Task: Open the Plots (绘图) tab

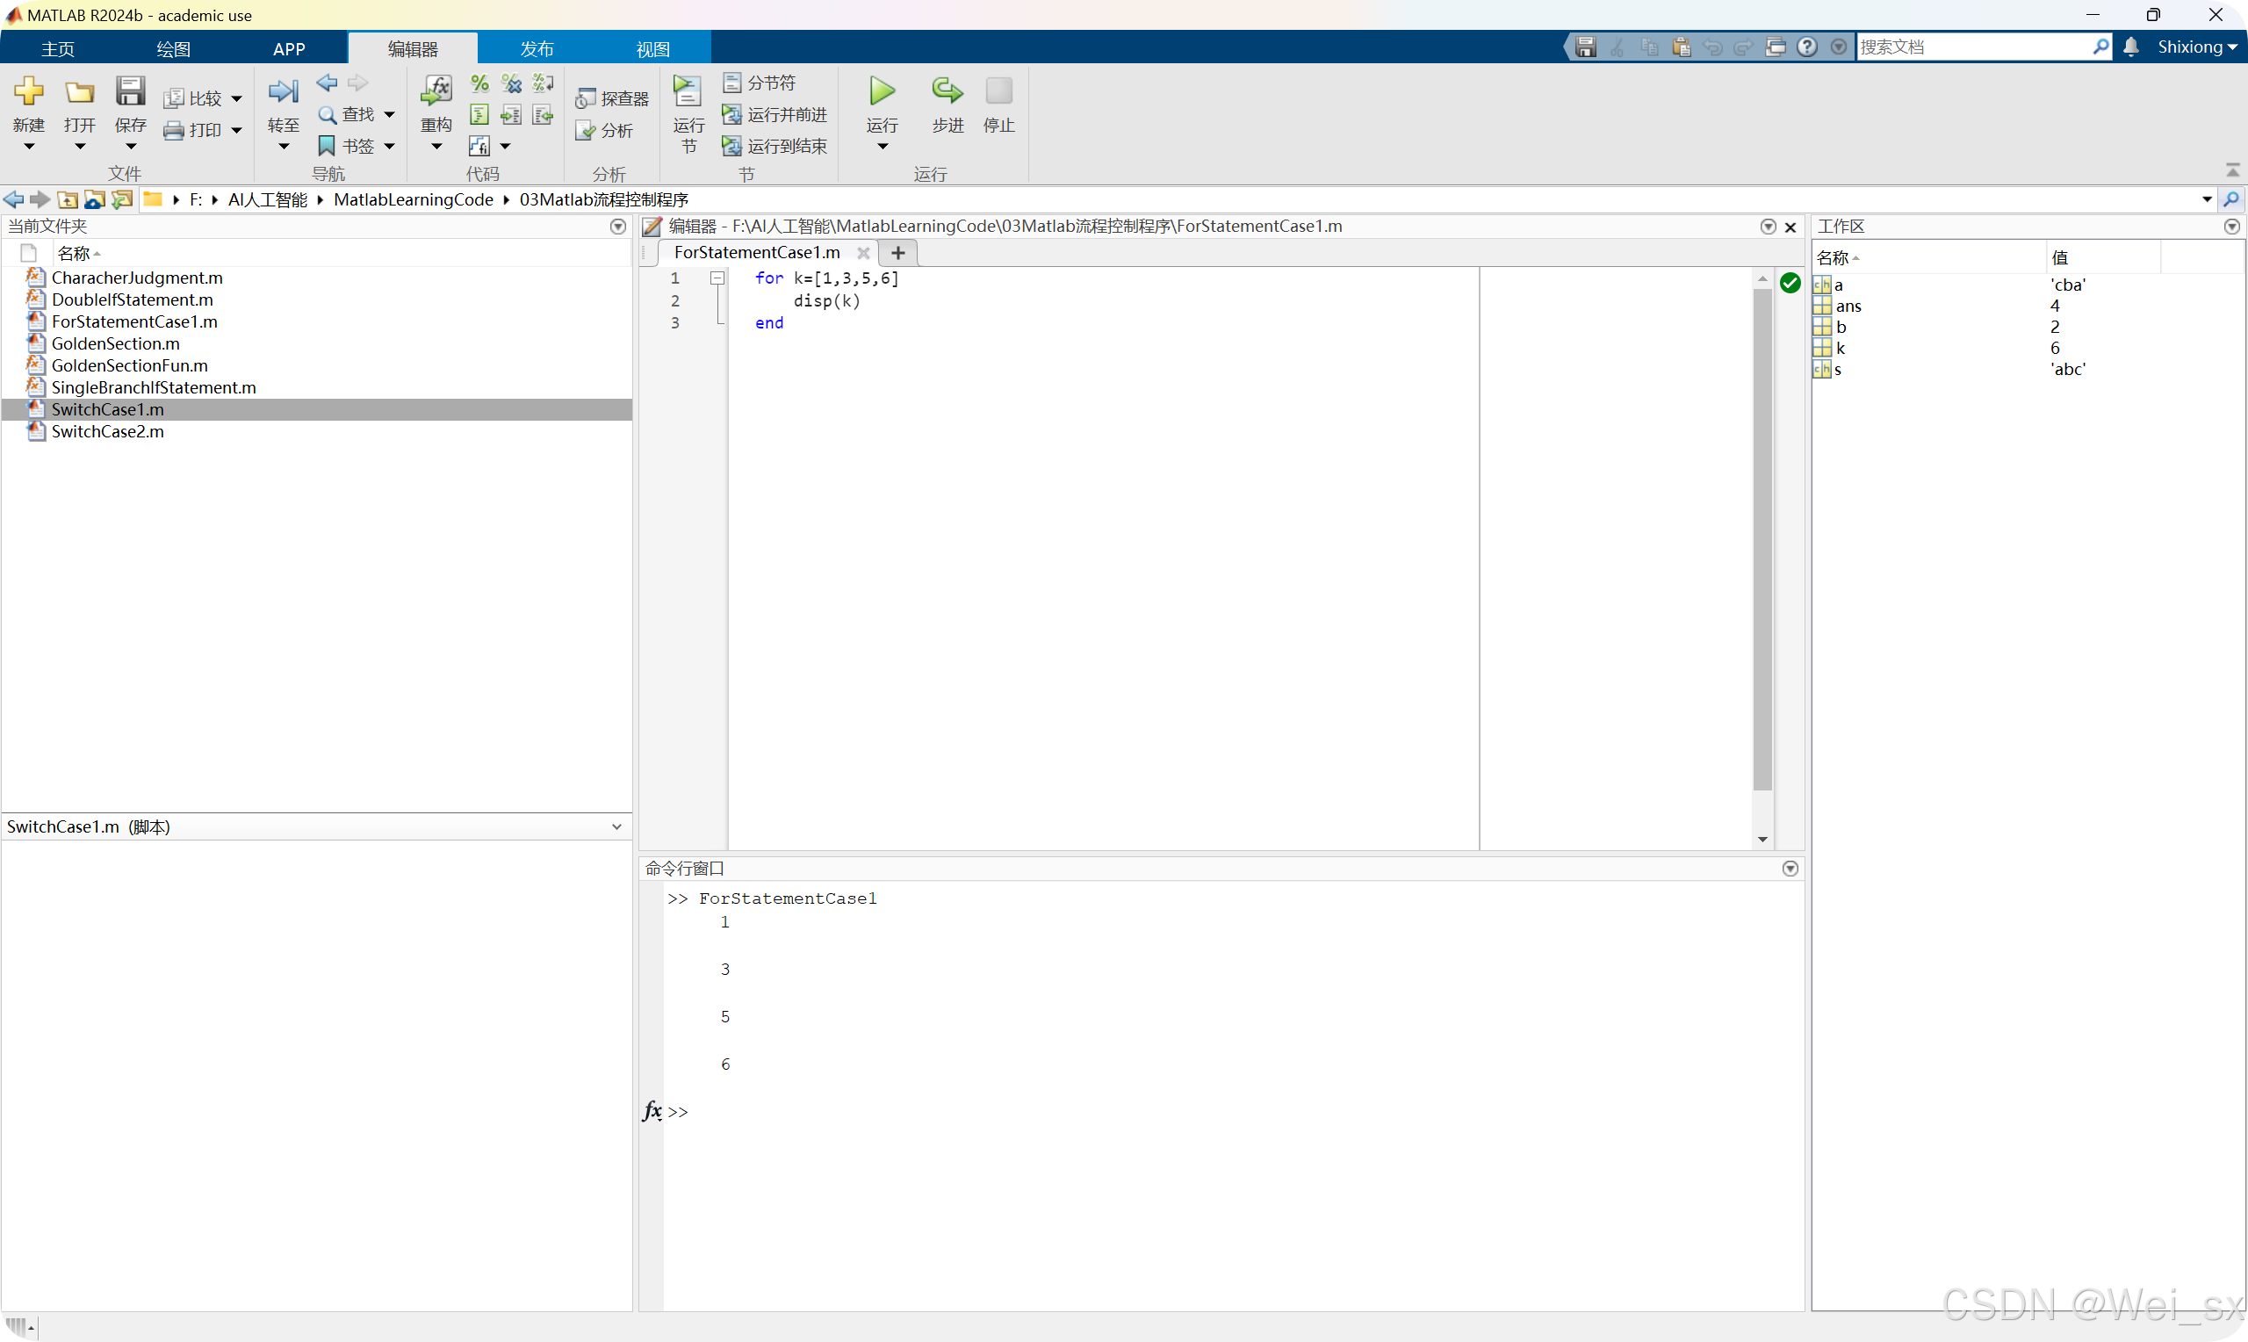Action: [173, 49]
